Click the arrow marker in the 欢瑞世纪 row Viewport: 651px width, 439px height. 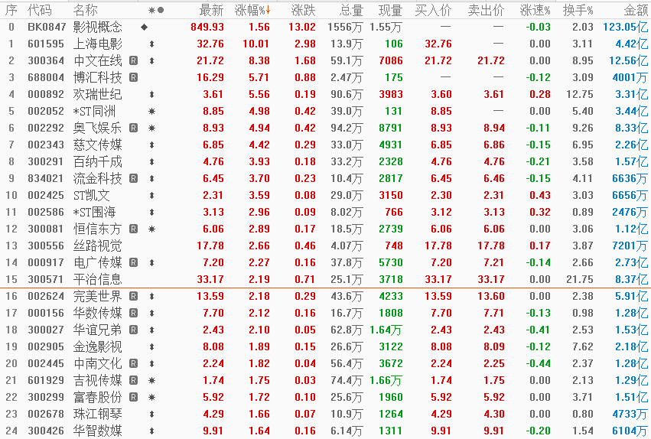(x=151, y=94)
